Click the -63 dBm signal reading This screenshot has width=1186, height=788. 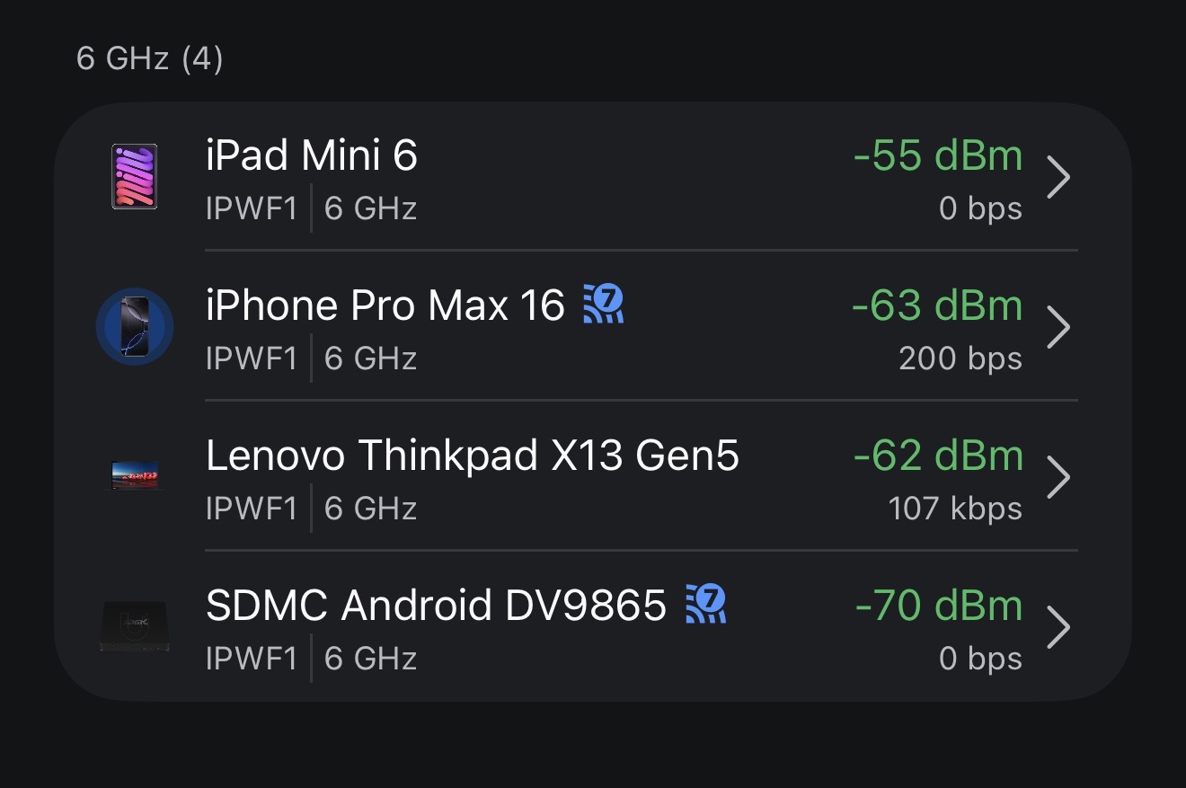pyautogui.click(x=937, y=306)
